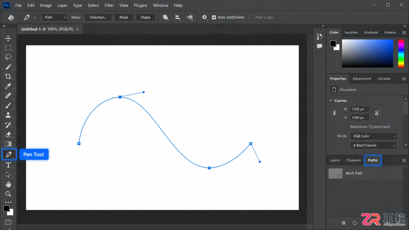Open the Path mode dropdown
Screen dimensions: 409x230
click(x=55, y=17)
